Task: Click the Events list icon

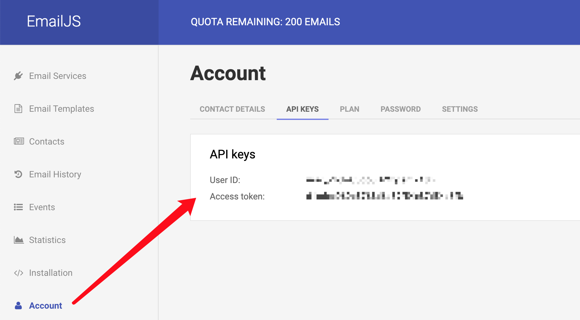Action: pyautogui.click(x=18, y=207)
